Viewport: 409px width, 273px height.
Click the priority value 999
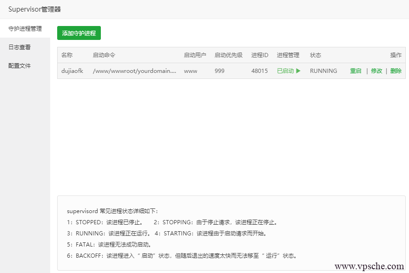[219, 71]
